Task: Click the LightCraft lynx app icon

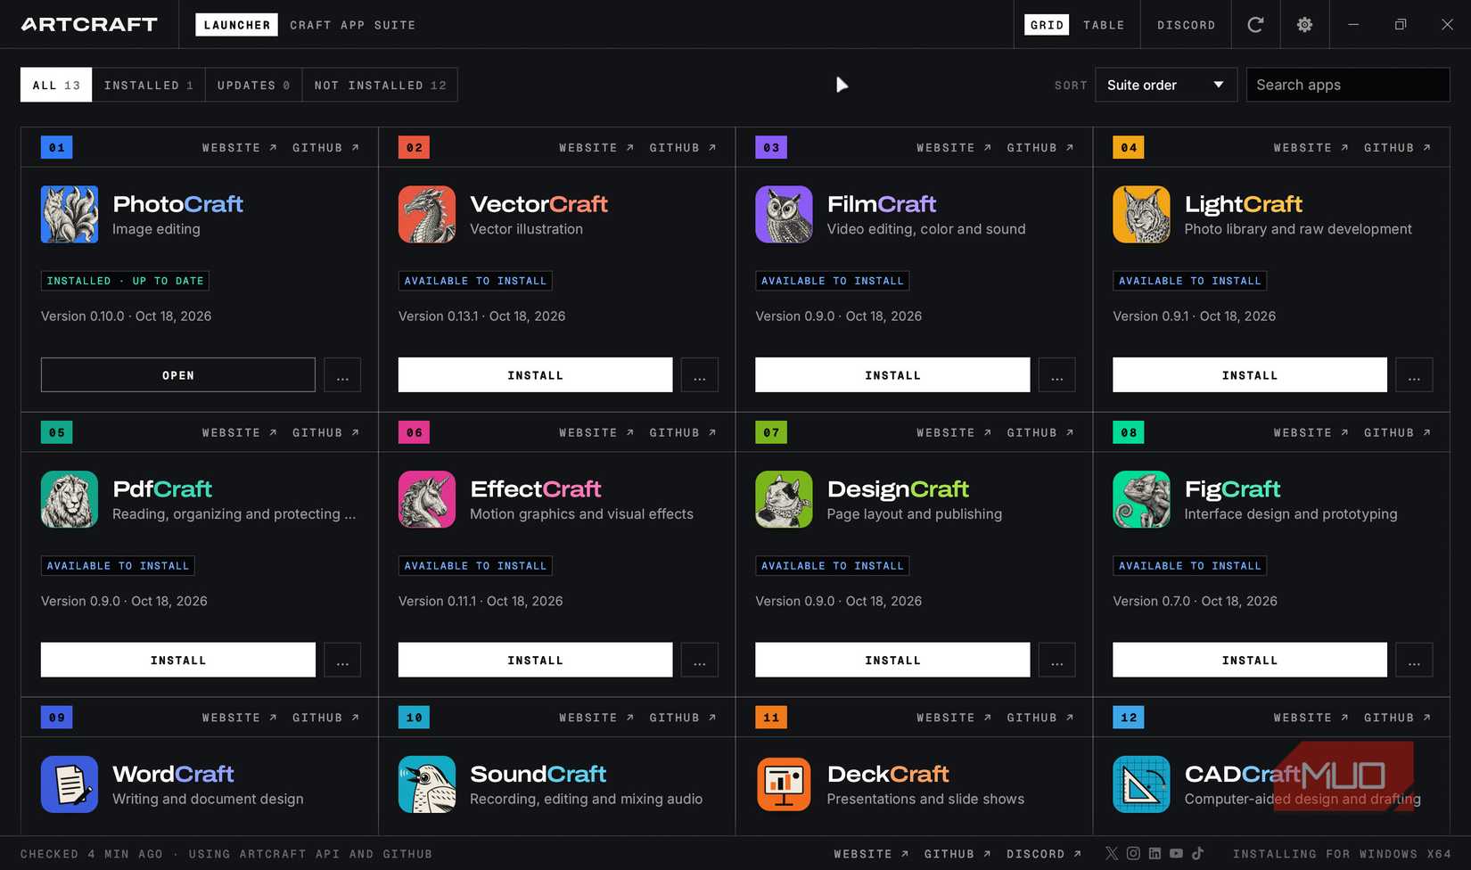Action: tap(1141, 215)
